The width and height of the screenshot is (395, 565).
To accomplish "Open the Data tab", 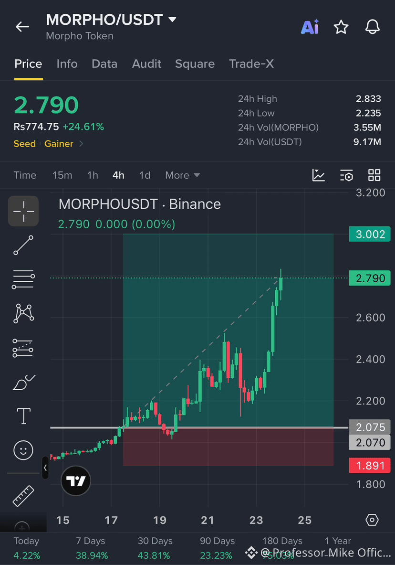I will click(104, 64).
